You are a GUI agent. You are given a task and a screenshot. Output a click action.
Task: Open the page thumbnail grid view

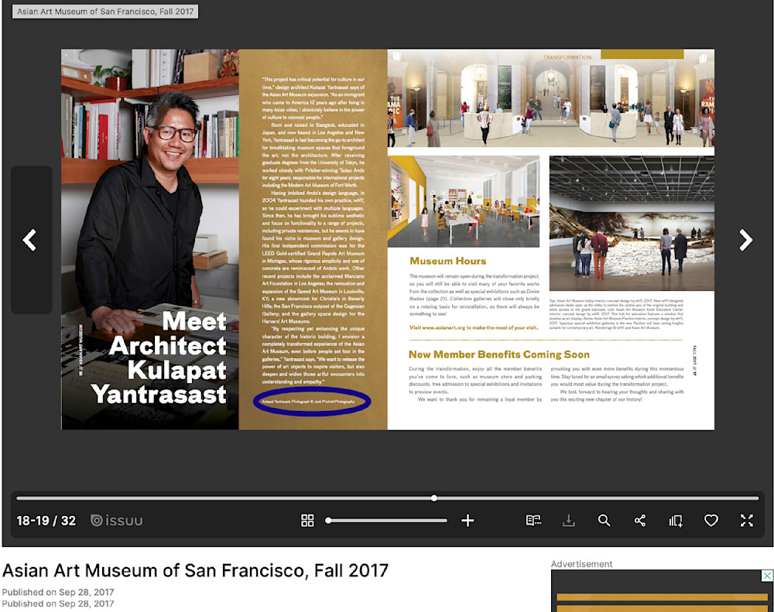(x=308, y=521)
